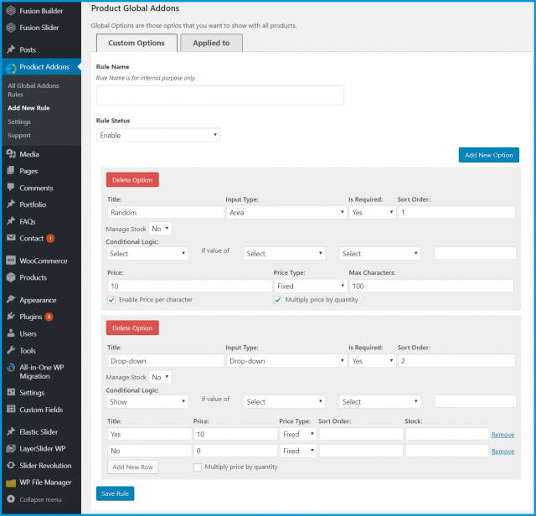Click the Media icon in sidebar
Image resolution: width=536 pixels, height=516 pixels.
click(x=10, y=154)
